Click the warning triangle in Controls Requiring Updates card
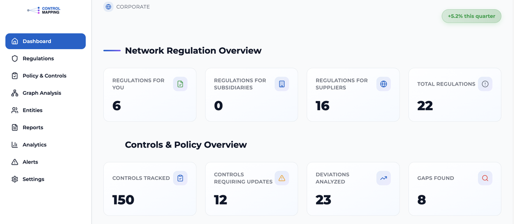The image size is (514, 224). [x=282, y=178]
